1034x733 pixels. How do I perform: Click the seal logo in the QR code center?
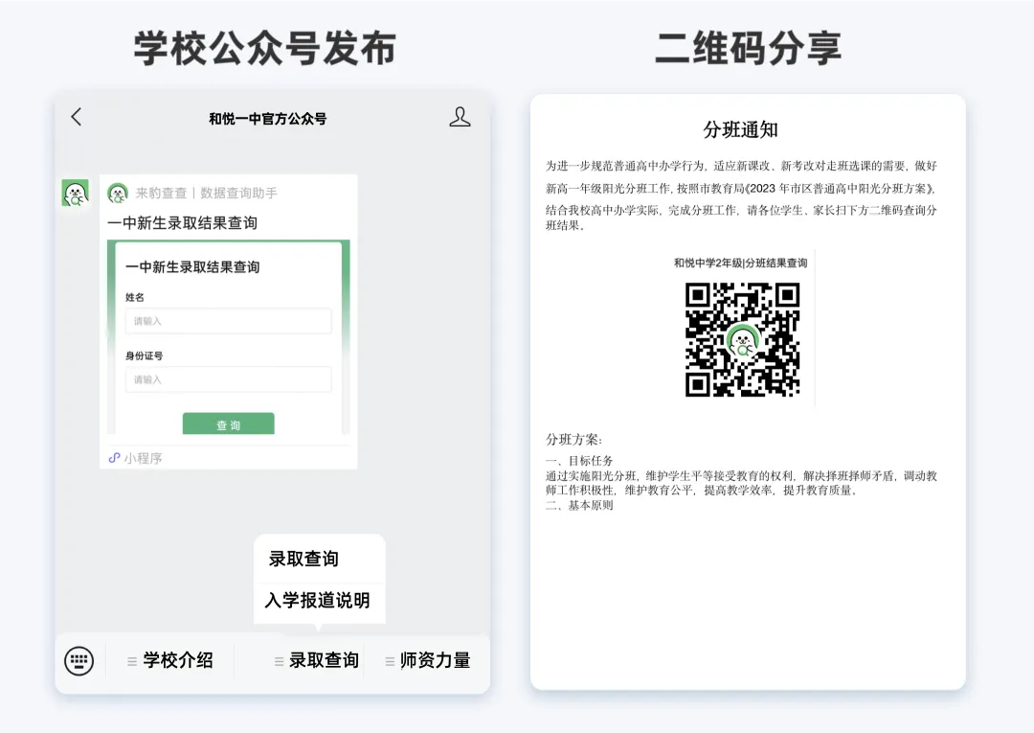tap(743, 342)
